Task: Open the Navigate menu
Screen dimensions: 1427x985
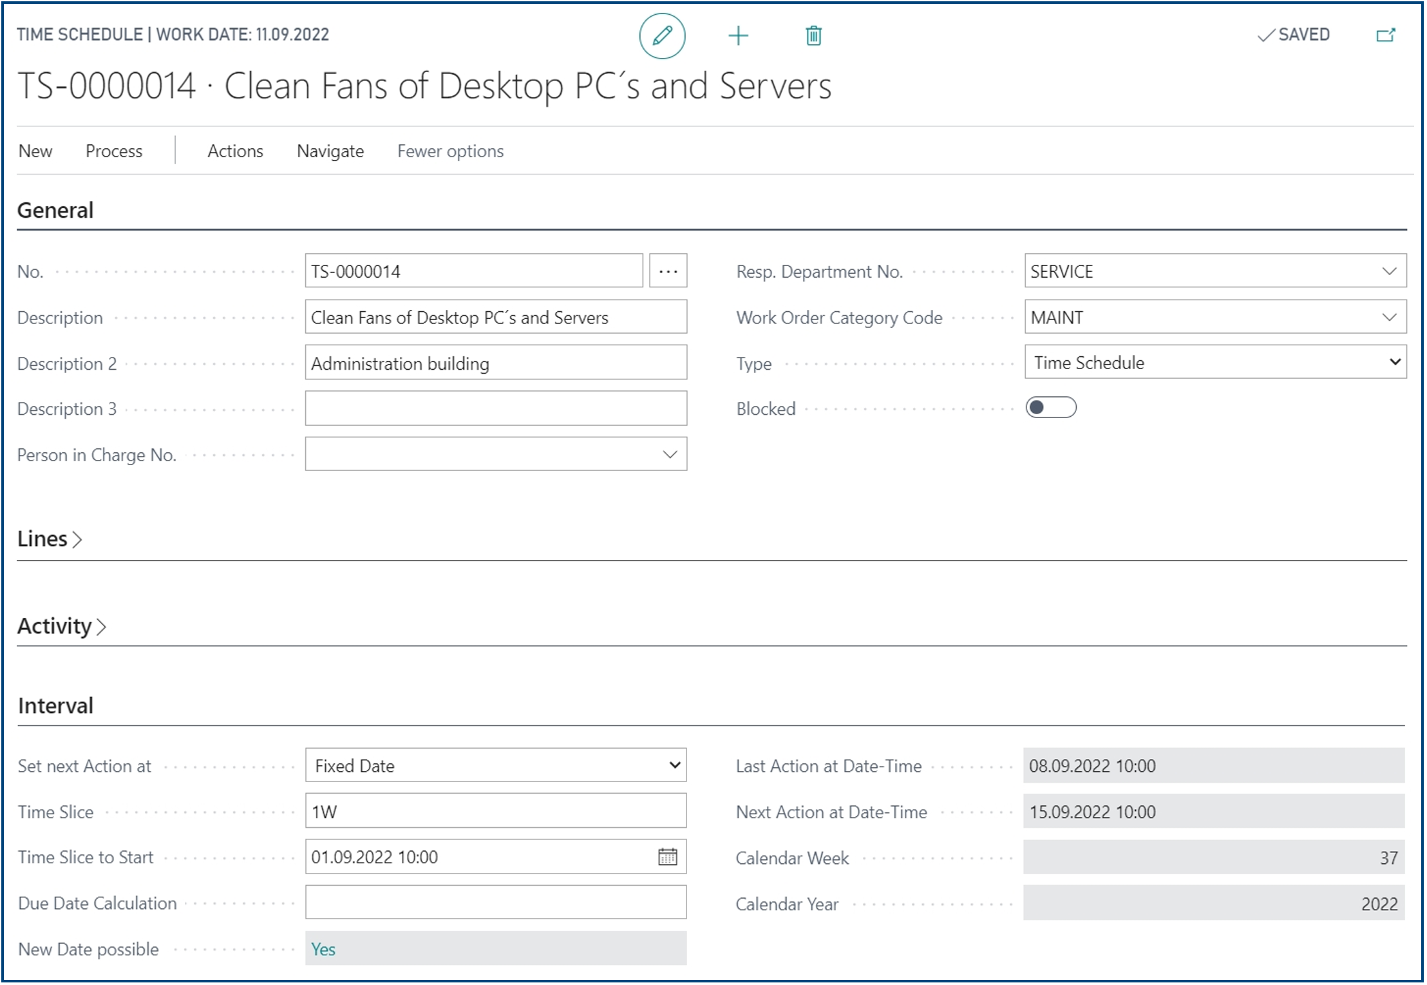Action: 330,151
